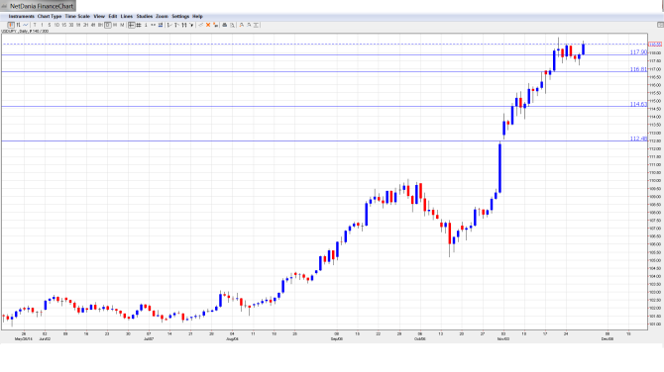Switch to 2-hour time scale
The width and height of the screenshot is (664, 372).
tap(85, 25)
